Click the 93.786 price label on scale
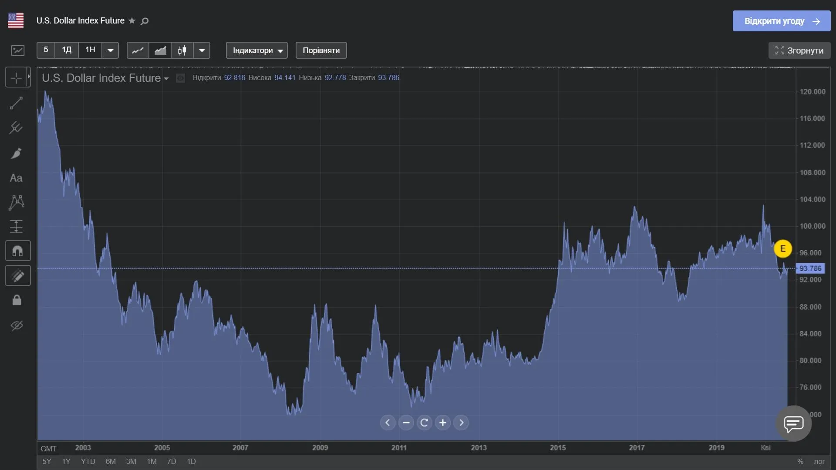The image size is (836, 470). tap(810, 269)
